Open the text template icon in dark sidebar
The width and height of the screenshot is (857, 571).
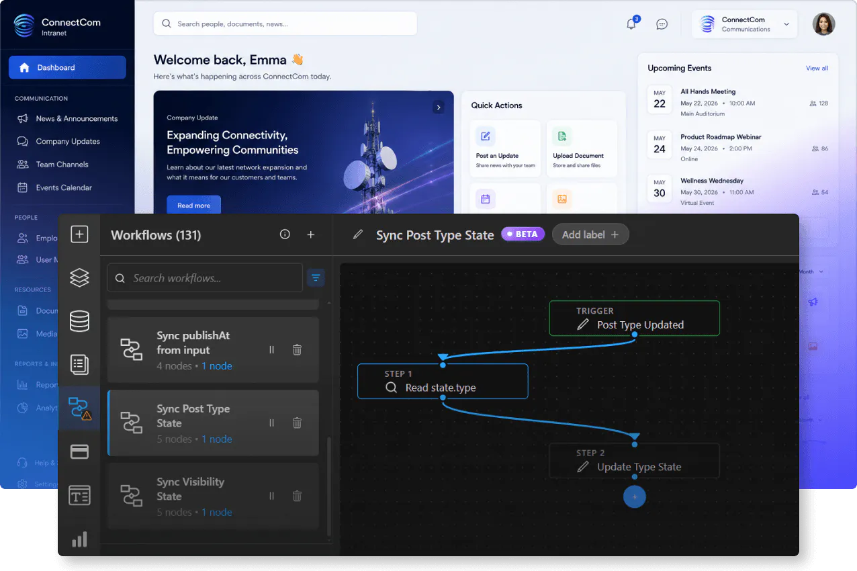point(79,496)
